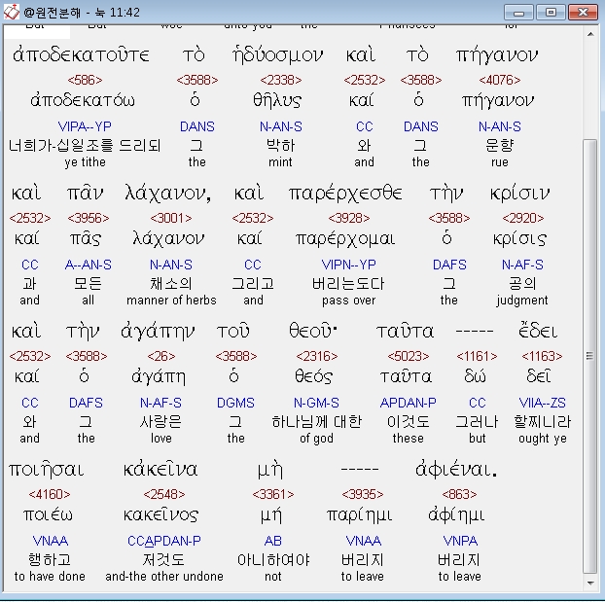Click English gloss 'ought ye'
This screenshot has width=605, height=602.
point(543,439)
